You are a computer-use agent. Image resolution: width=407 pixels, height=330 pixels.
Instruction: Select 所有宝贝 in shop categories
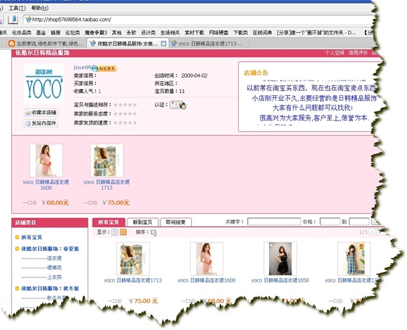32,238
